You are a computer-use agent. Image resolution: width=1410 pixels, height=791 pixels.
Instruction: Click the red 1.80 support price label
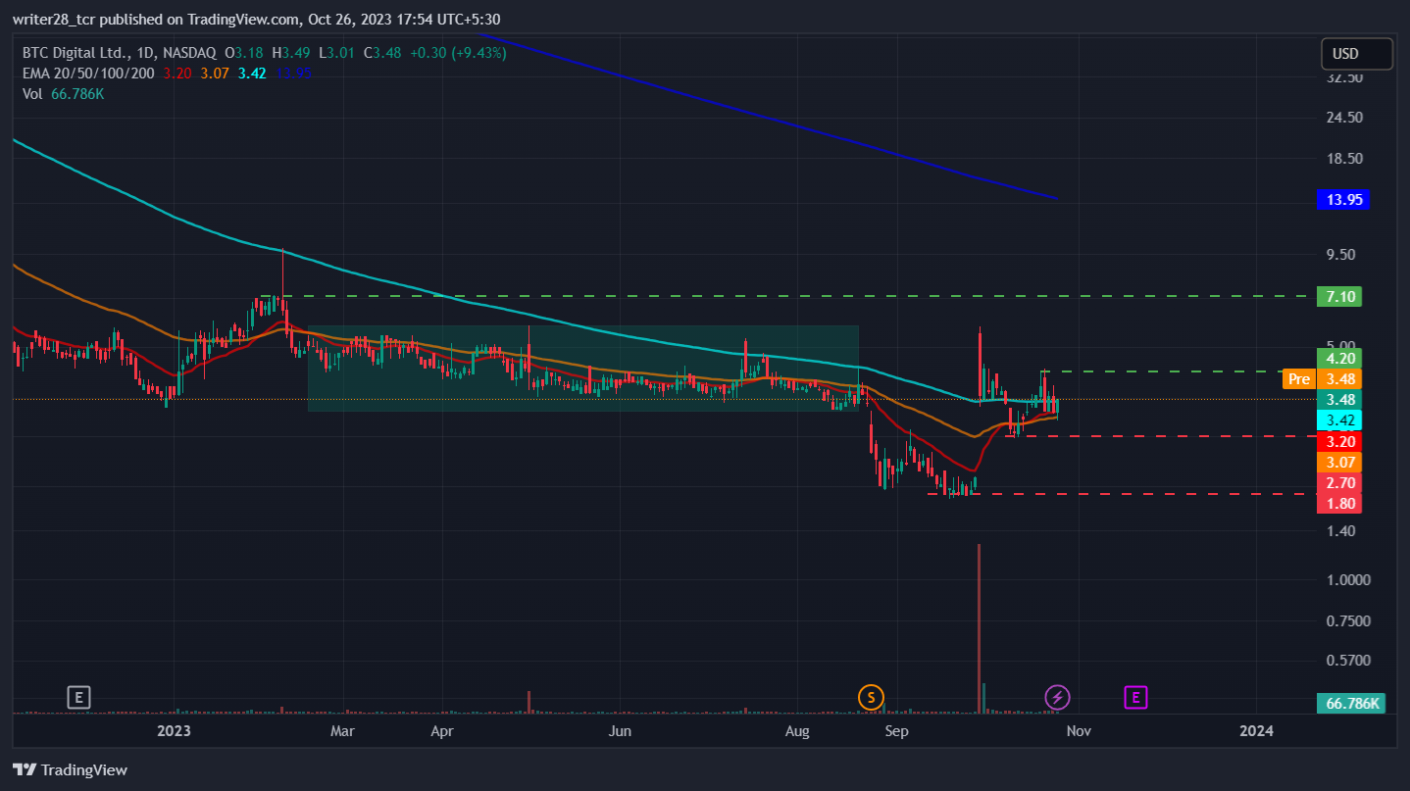coord(1340,504)
